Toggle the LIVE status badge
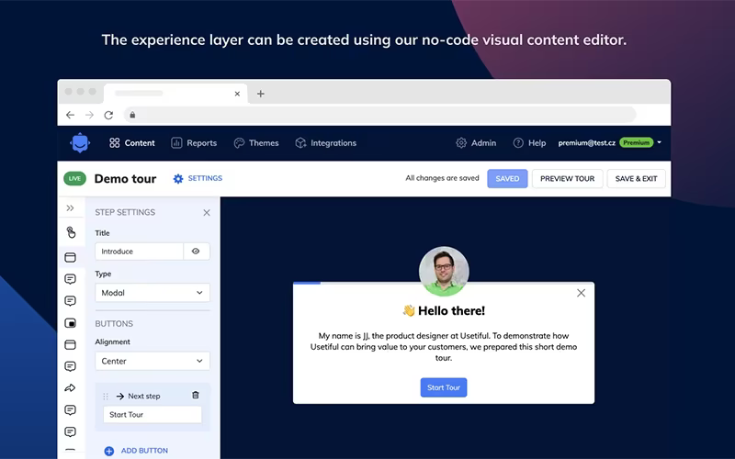Viewport: 735px width, 459px height. point(75,178)
